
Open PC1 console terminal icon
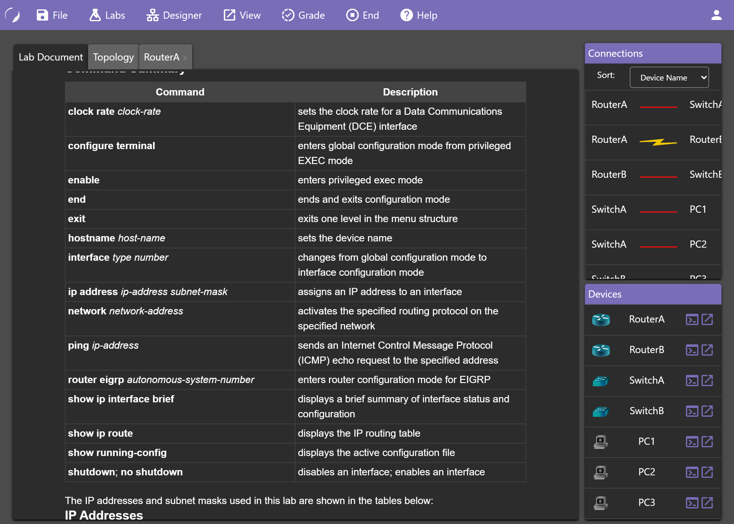click(692, 441)
